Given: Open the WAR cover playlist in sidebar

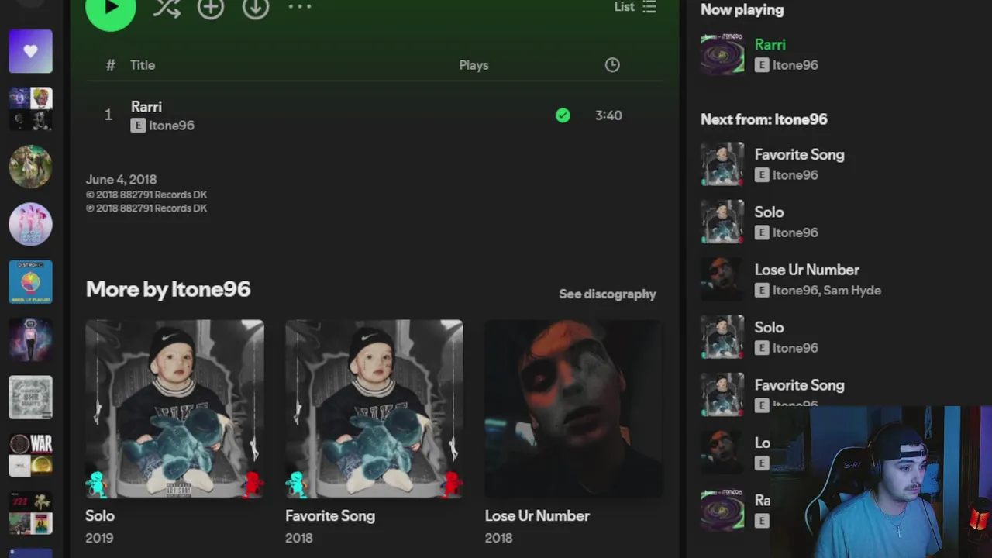Looking at the screenshot, I should pos(30,455).
